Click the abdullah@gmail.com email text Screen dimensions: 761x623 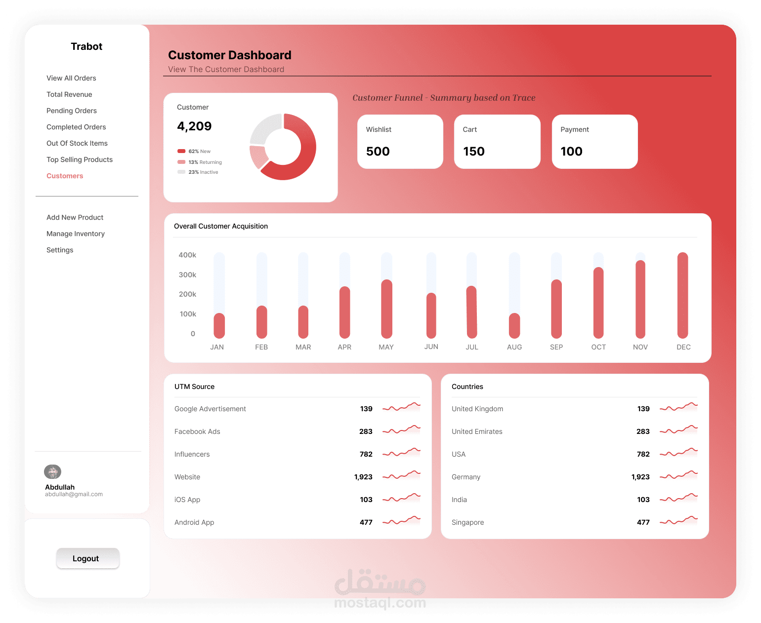pyautogui.click(x=74, y=494)
